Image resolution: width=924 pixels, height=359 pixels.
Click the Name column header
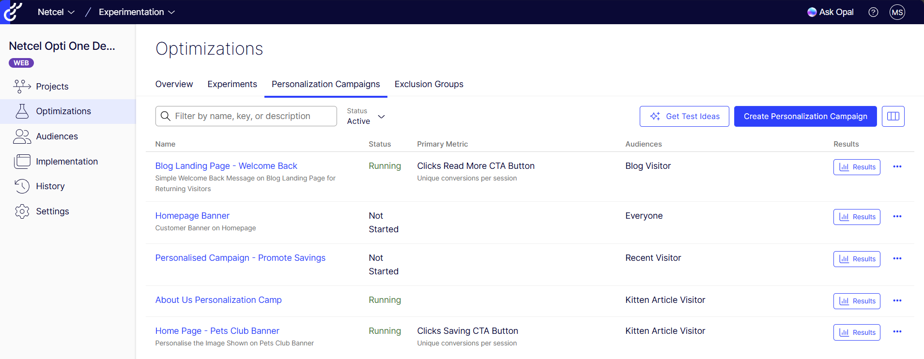tap(165, 144)
